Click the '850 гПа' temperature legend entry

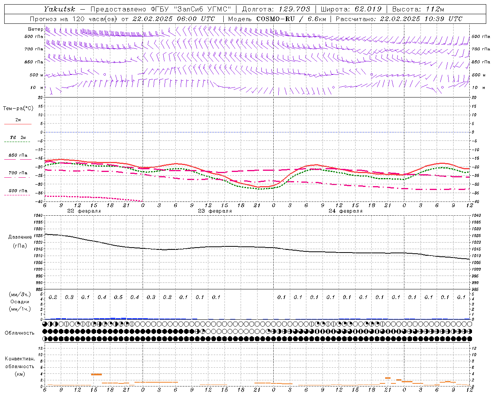tap(18, 155)
